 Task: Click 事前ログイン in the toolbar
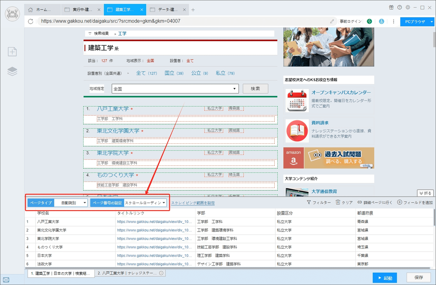coord(351,21)
